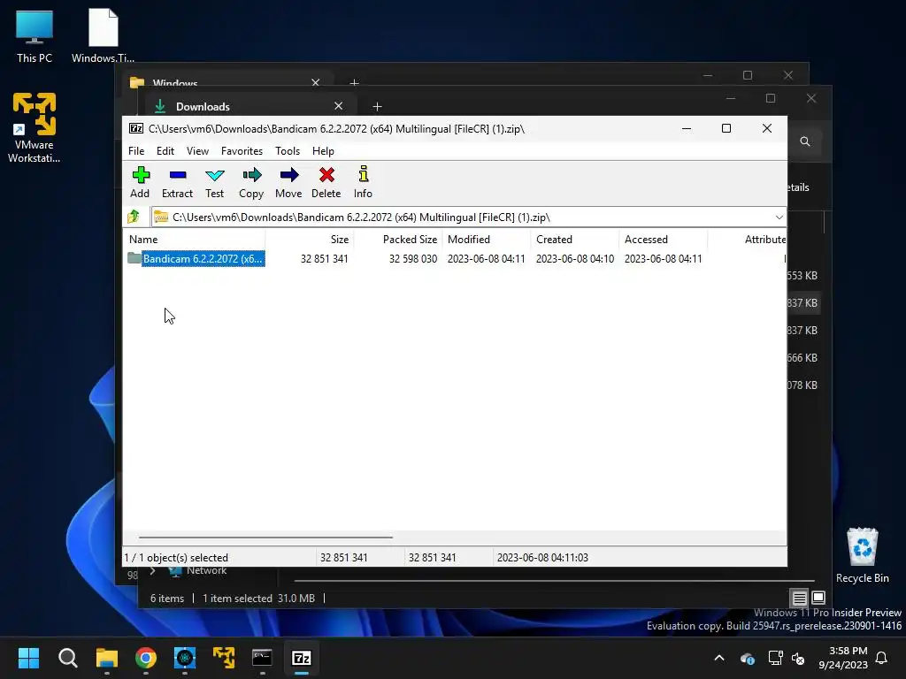Click the created date 2023-06-08 04:10

pos(574,259)
